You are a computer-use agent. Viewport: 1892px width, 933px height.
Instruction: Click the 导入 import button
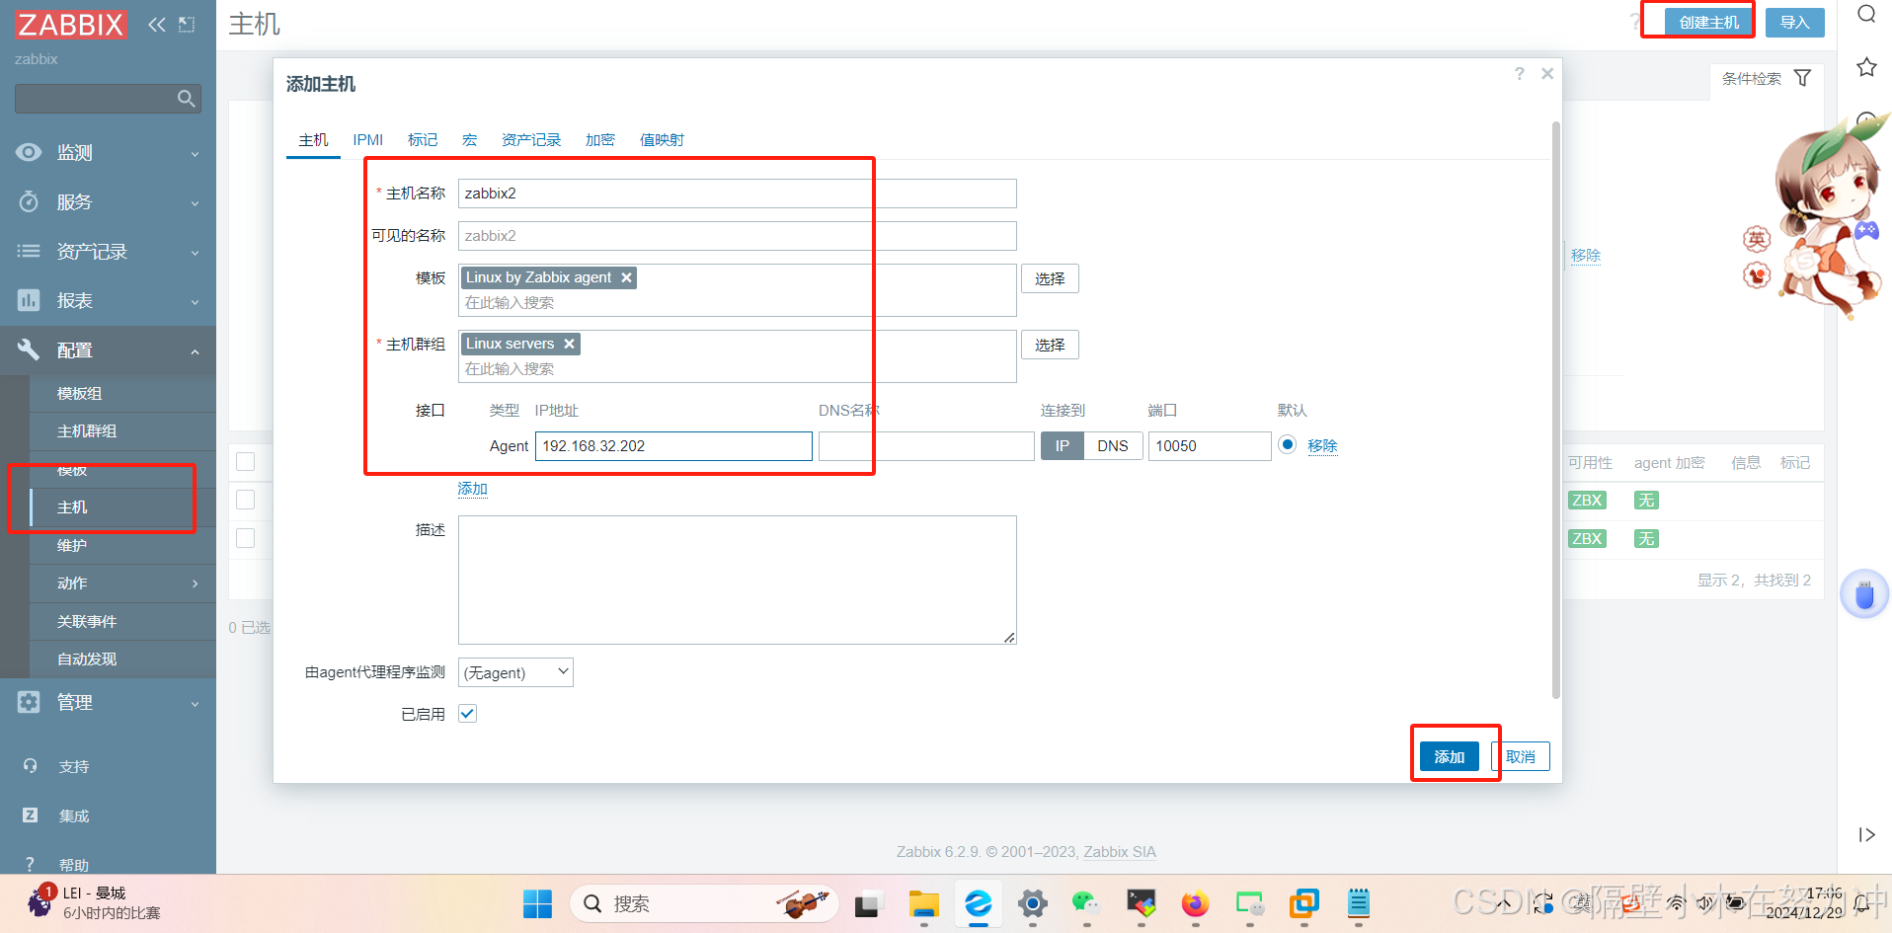click(x=1795, y=23)
